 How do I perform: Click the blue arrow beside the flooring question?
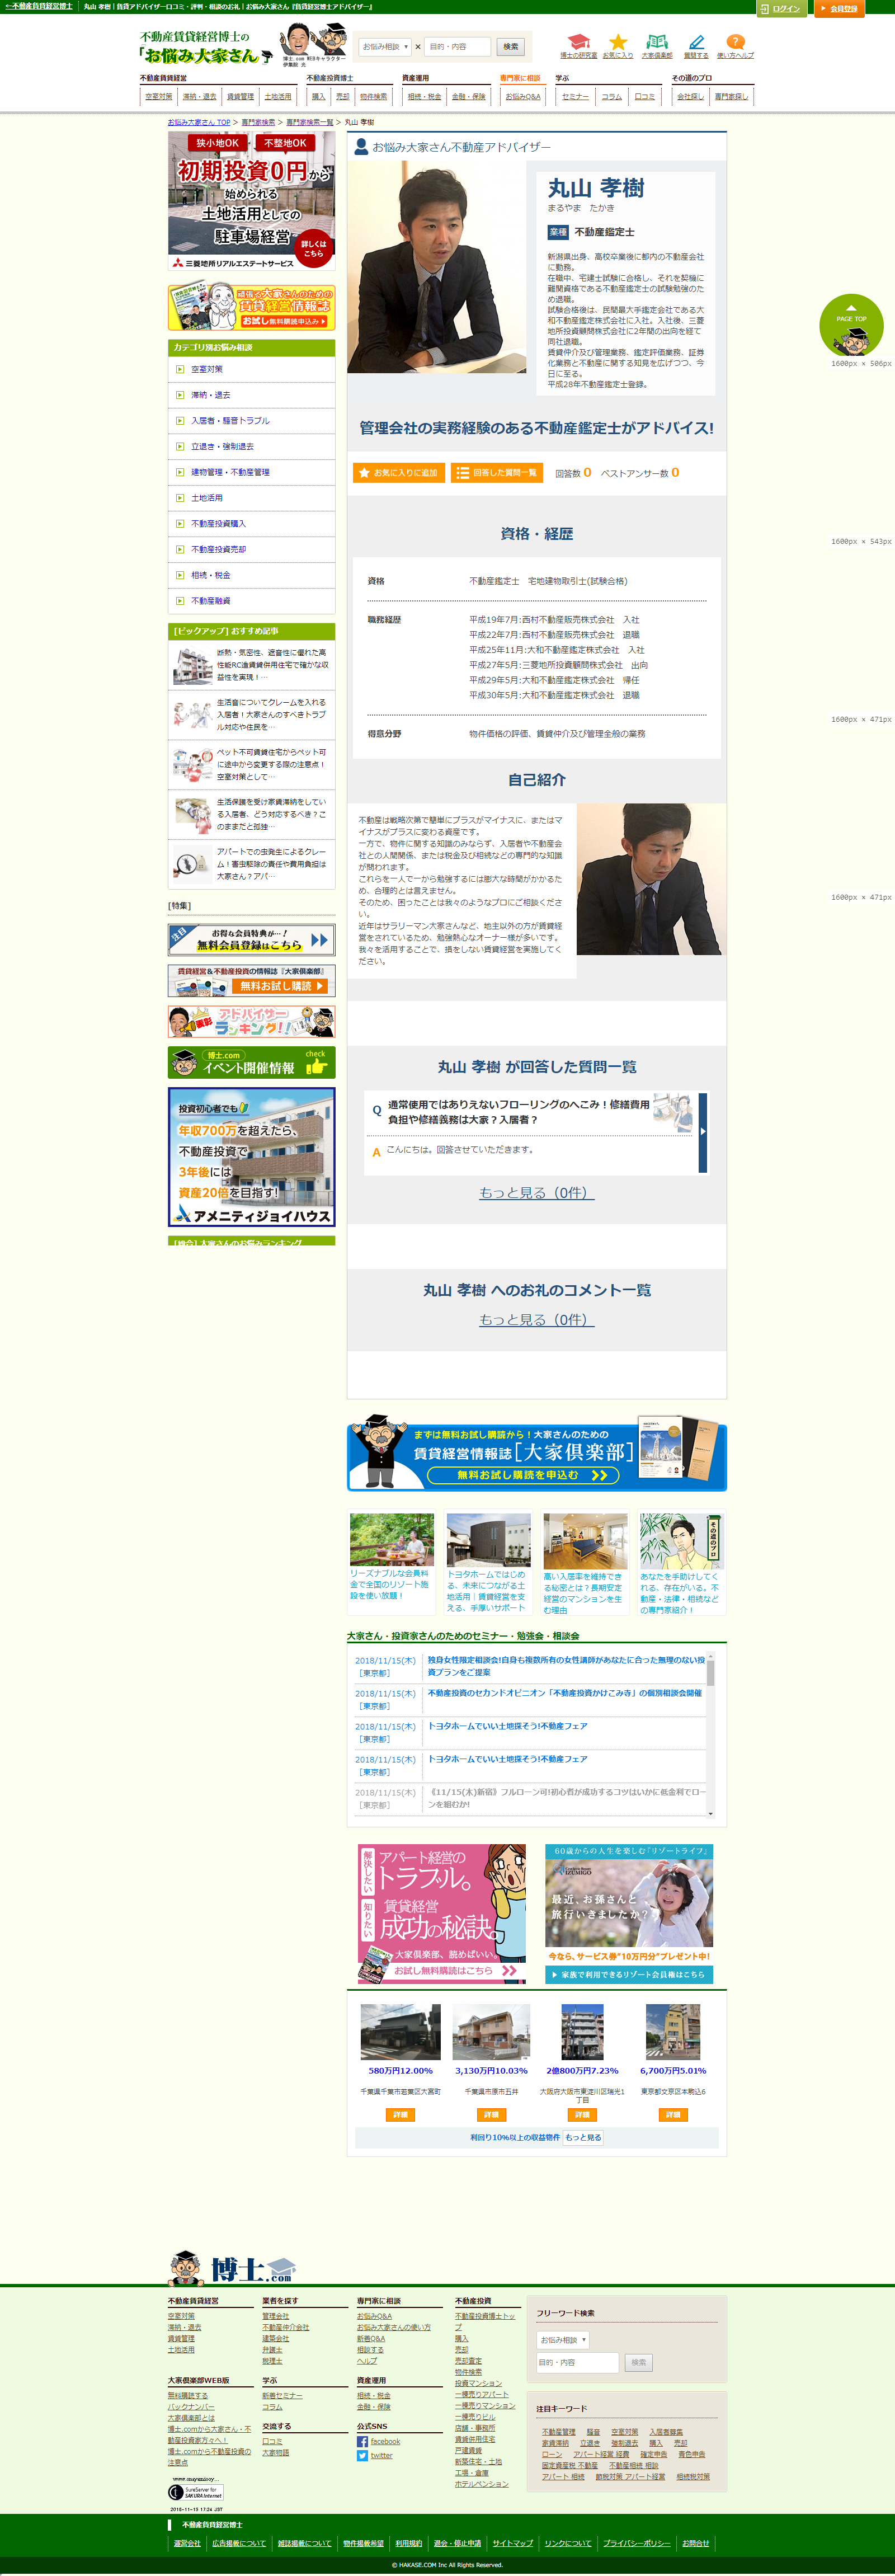pos(702,1131)
